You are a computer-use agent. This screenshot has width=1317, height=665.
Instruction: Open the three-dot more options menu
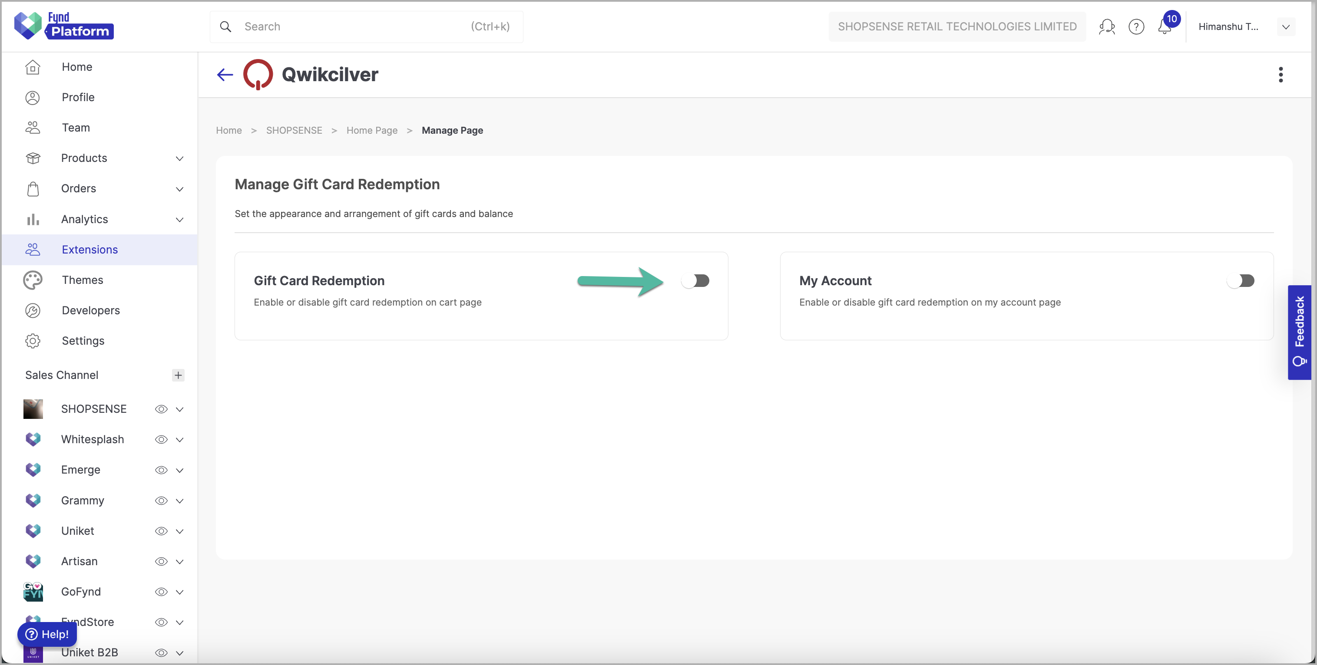click(x=1280, y=75)
